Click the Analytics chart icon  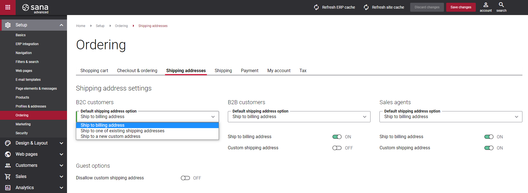pyautogui.click(x=8, y=188)
